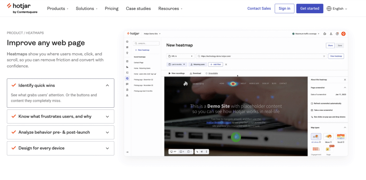Screen dimensions: 366x180
Task: Click See clicks on pop-ups and drop-downs
Action: [x=328, y=117]
